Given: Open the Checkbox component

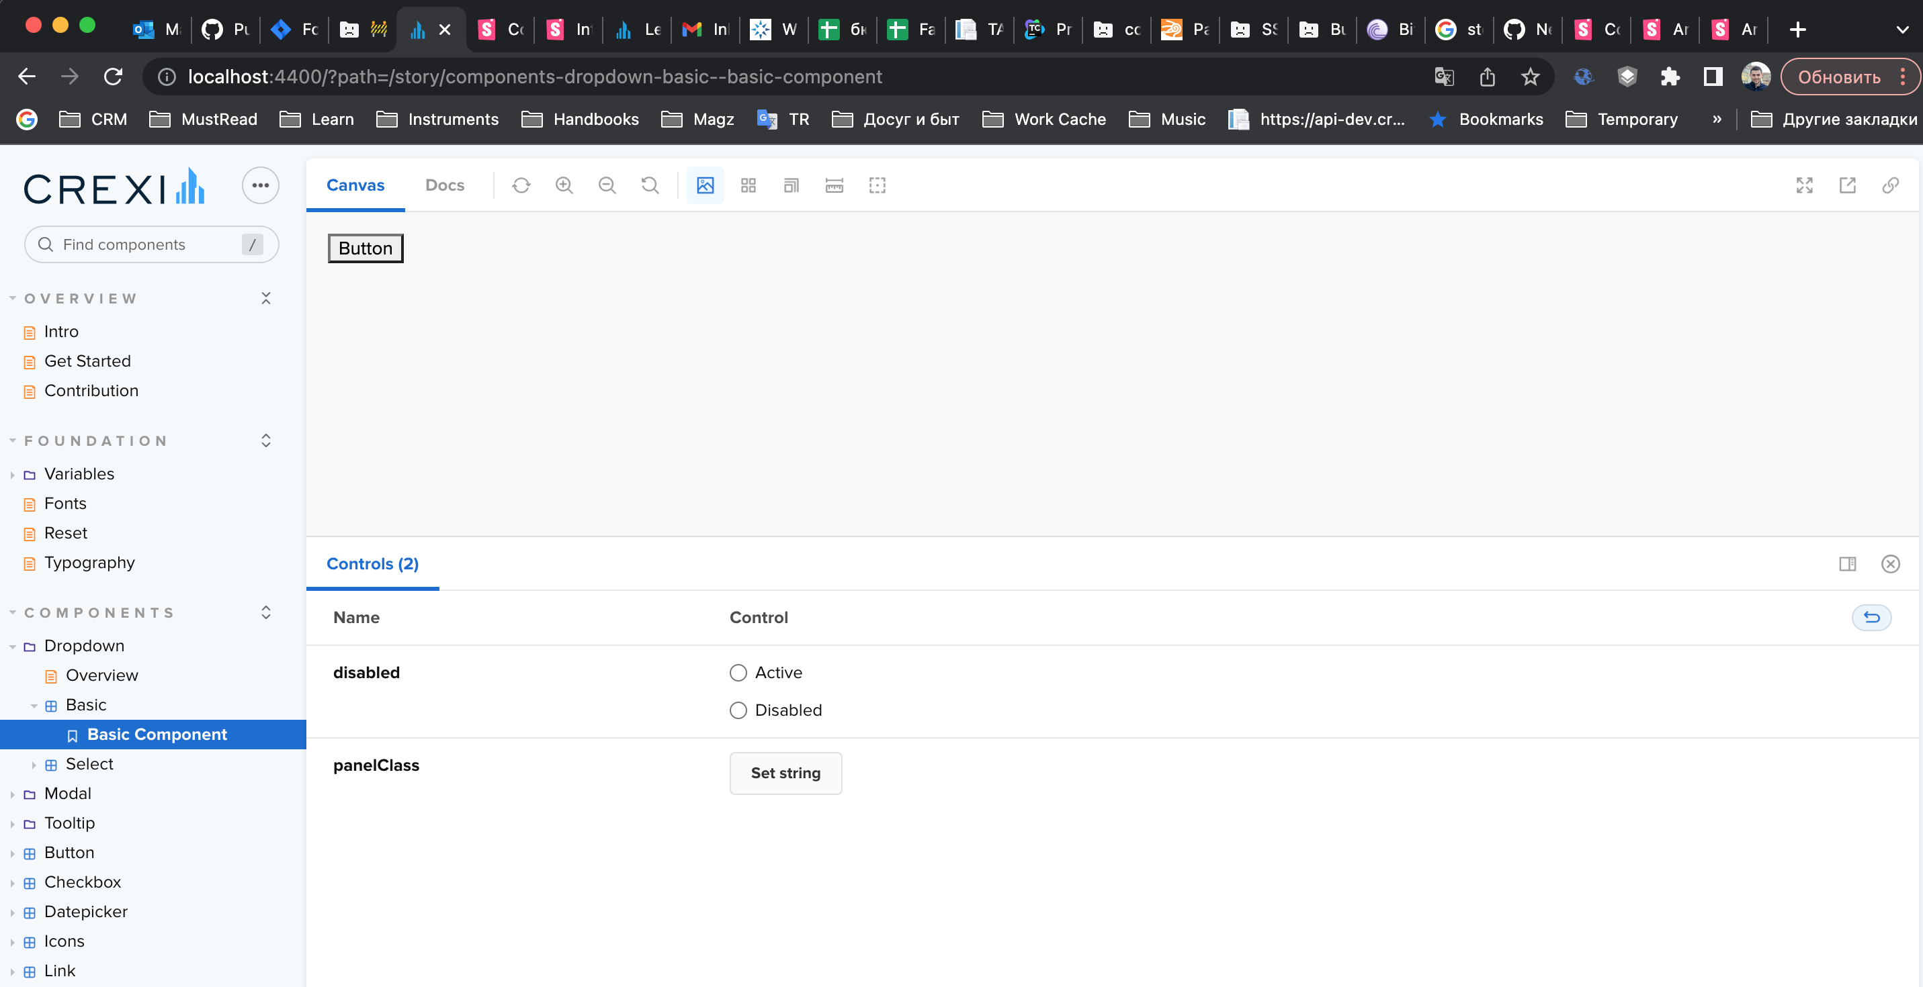Looking at the screenshot, I should [x=82, y=882].
